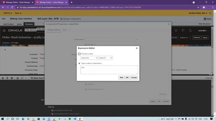Close the page composer with Close button
Screen dimensions: 216x121
[208, 19]
